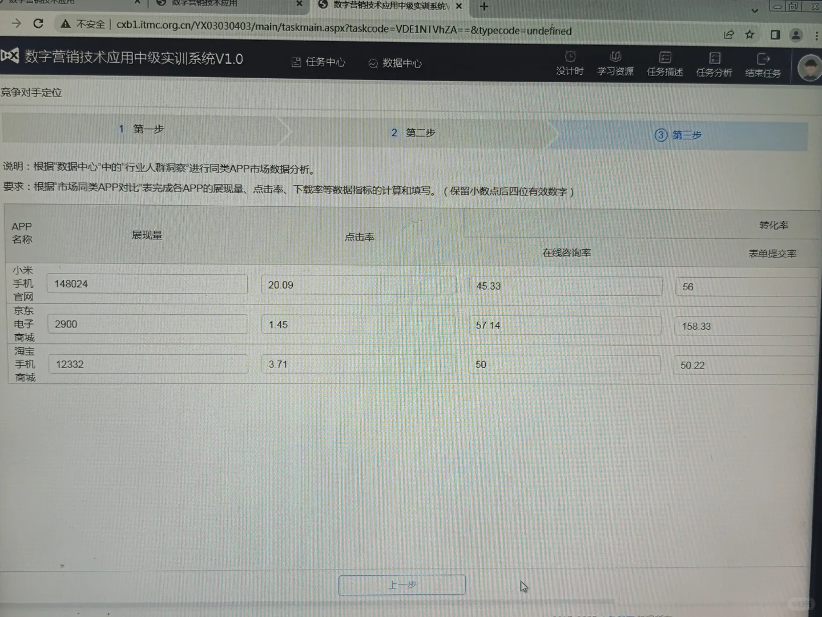The height and width of the screenshot is (617, 822).
Task: Click the 上一步 button
Action: 402,585
